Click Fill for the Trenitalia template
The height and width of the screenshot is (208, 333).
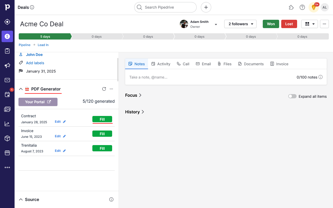[102, 148]
